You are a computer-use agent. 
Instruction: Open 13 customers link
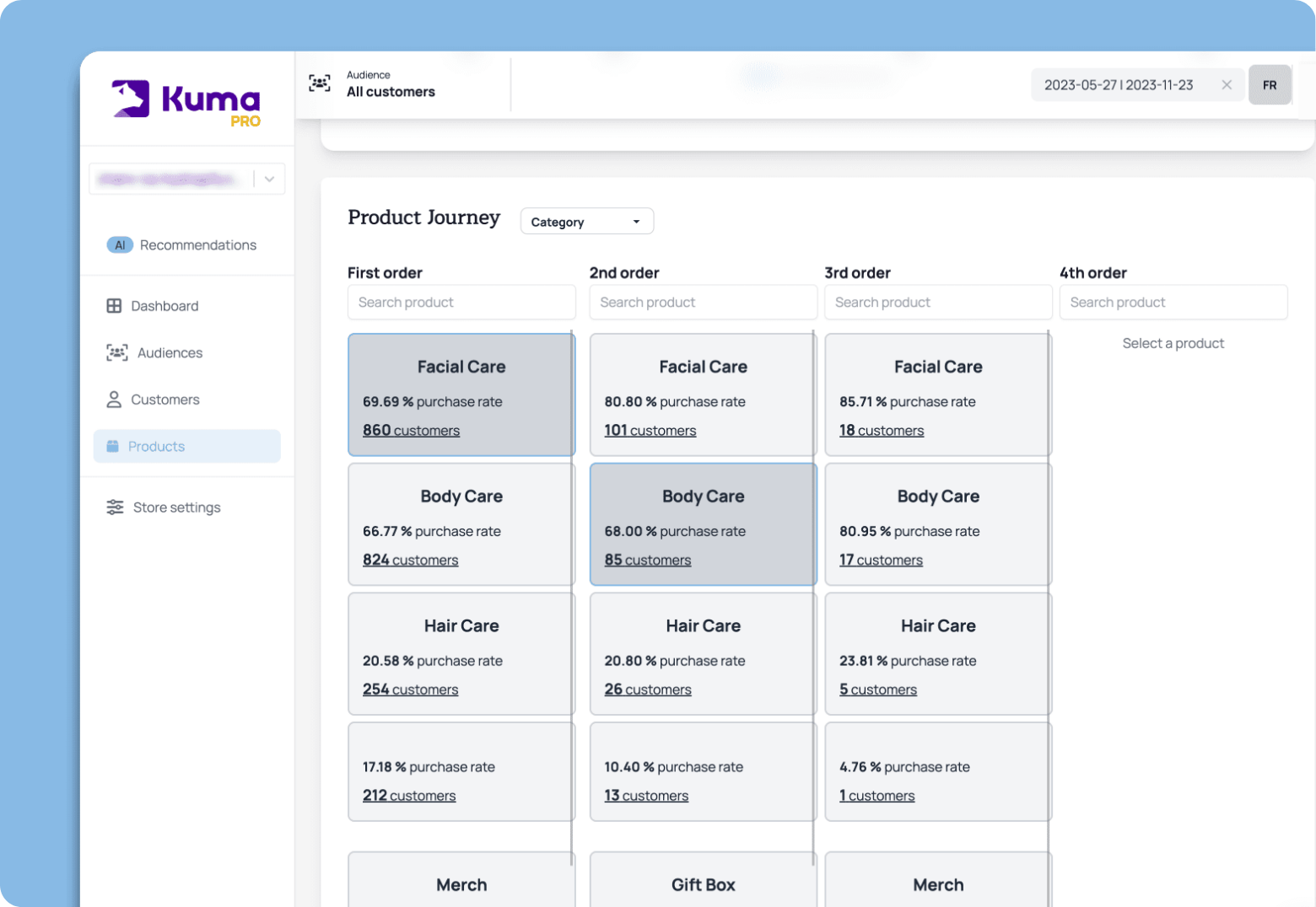pyautogui.click(x=646, y=795)
